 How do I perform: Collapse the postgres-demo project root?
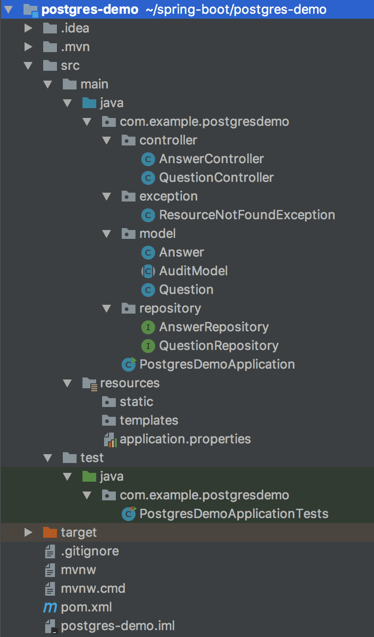pos(8,9)
